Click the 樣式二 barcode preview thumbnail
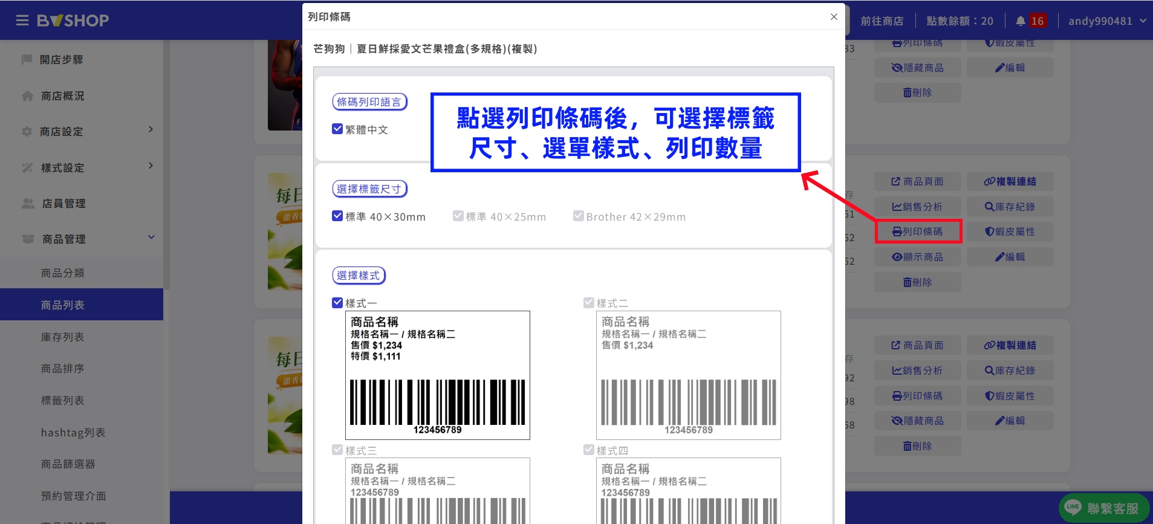 pos(689,375)
